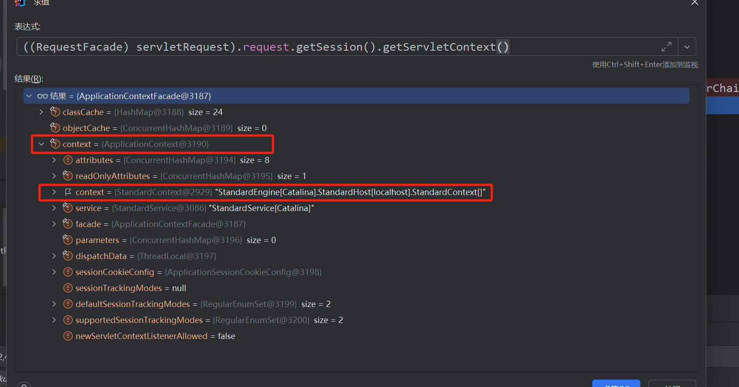
Task: Click the Ctrl+Shift+Enter add-to-watches hint text
Action: click(x=645, y=65)
